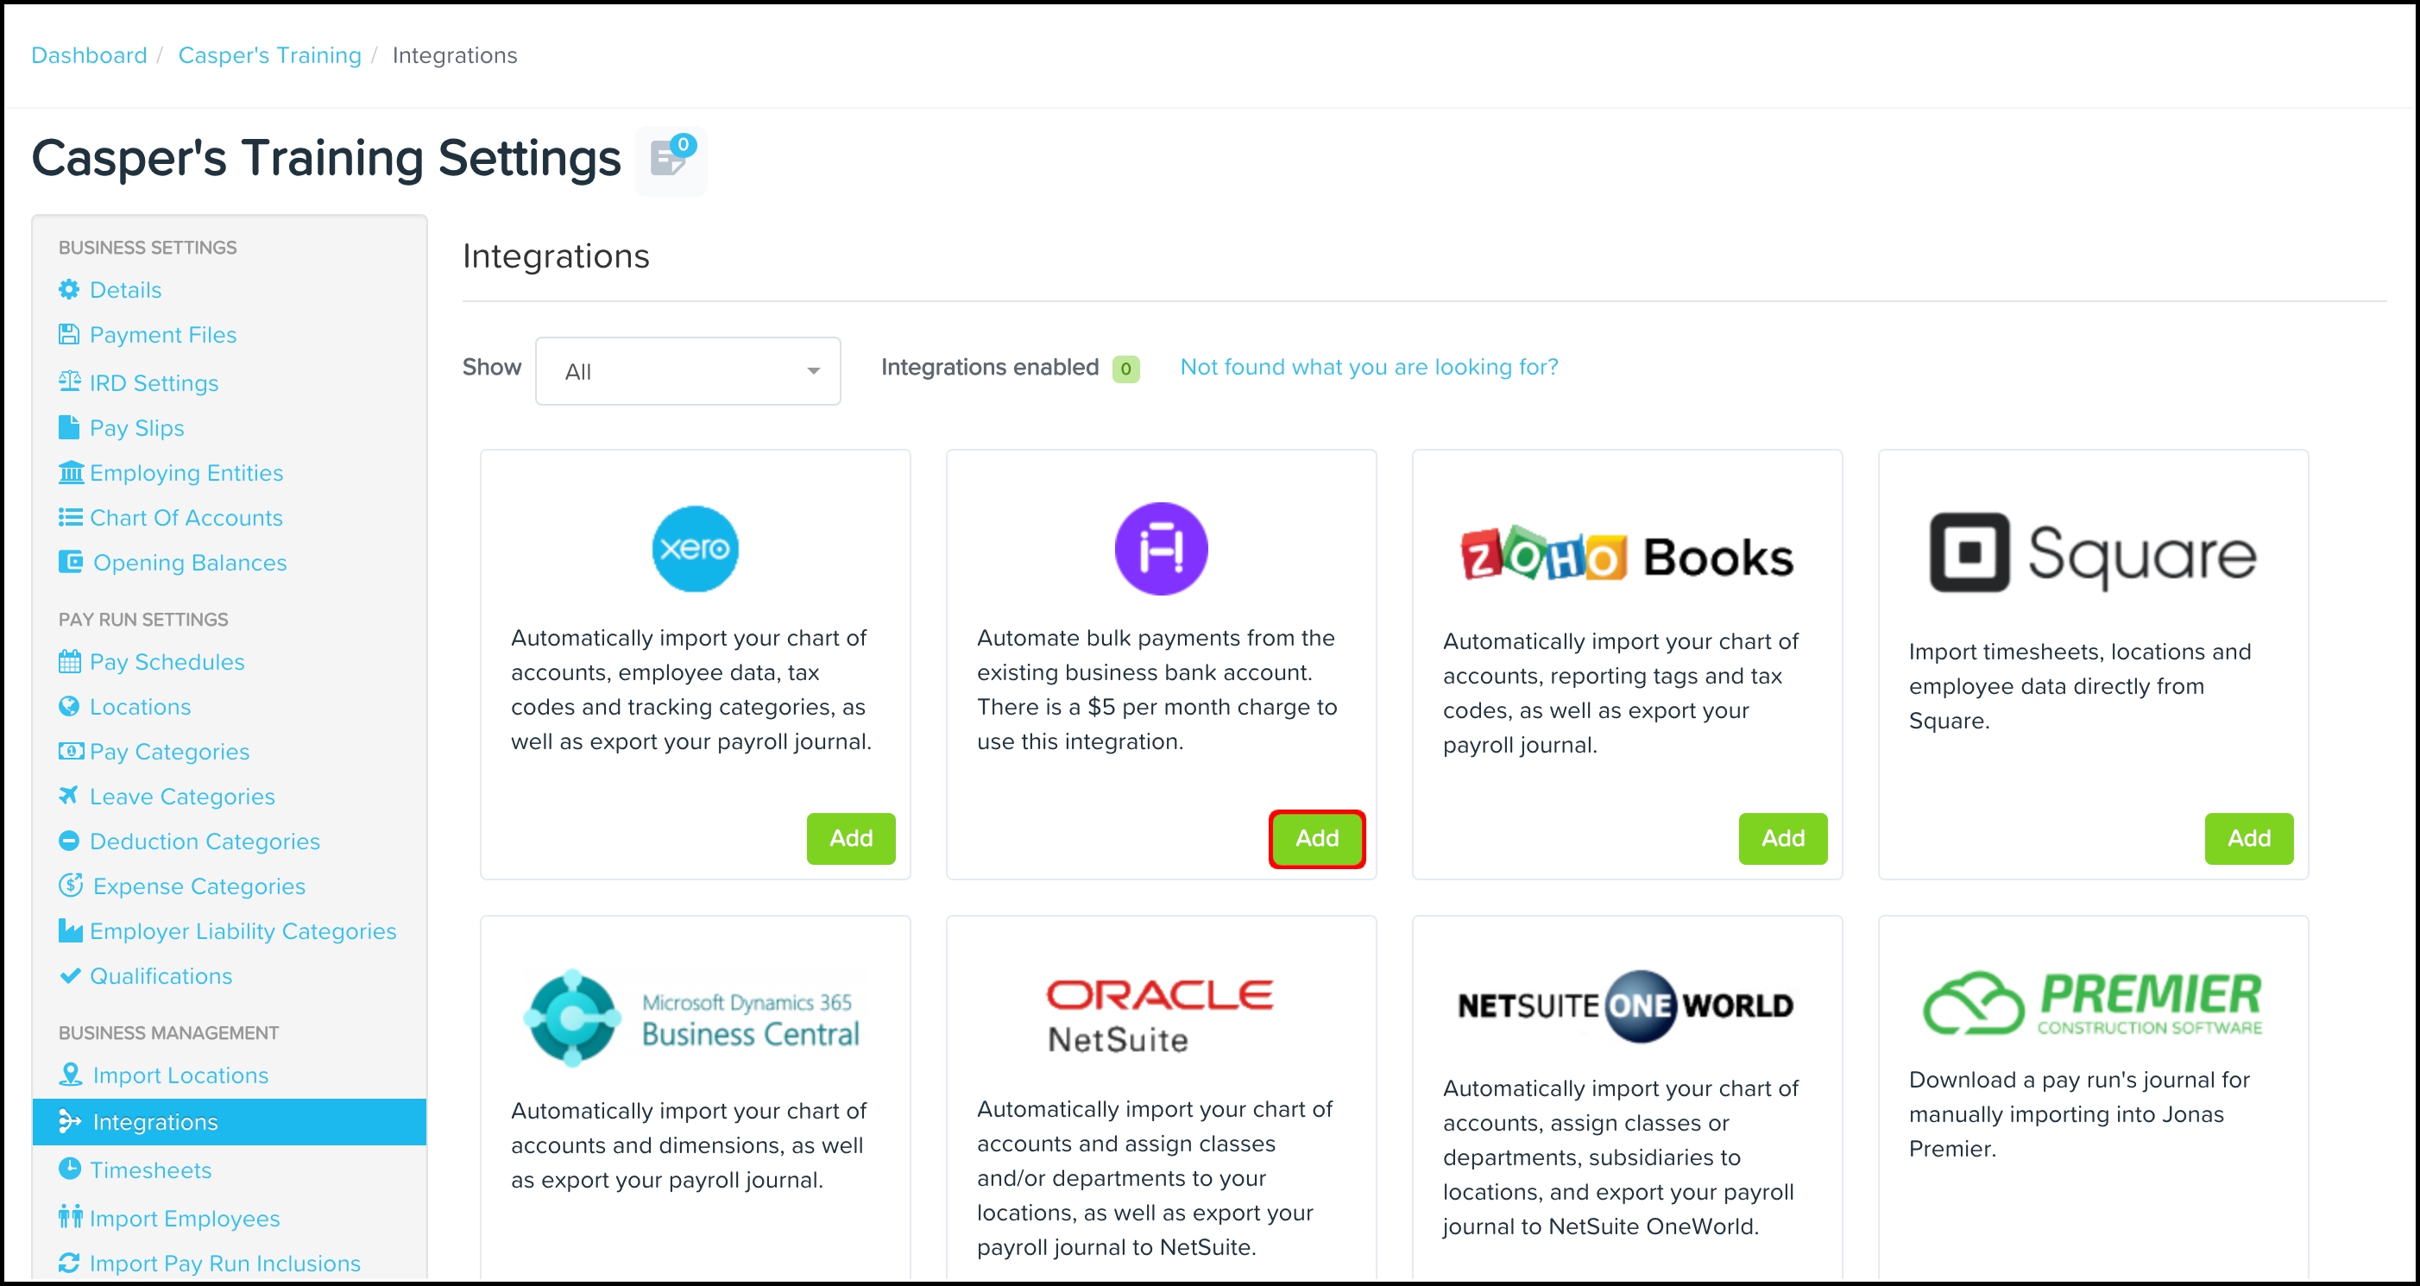
Task: Open Deduction Categories settings
Action: 204,842
